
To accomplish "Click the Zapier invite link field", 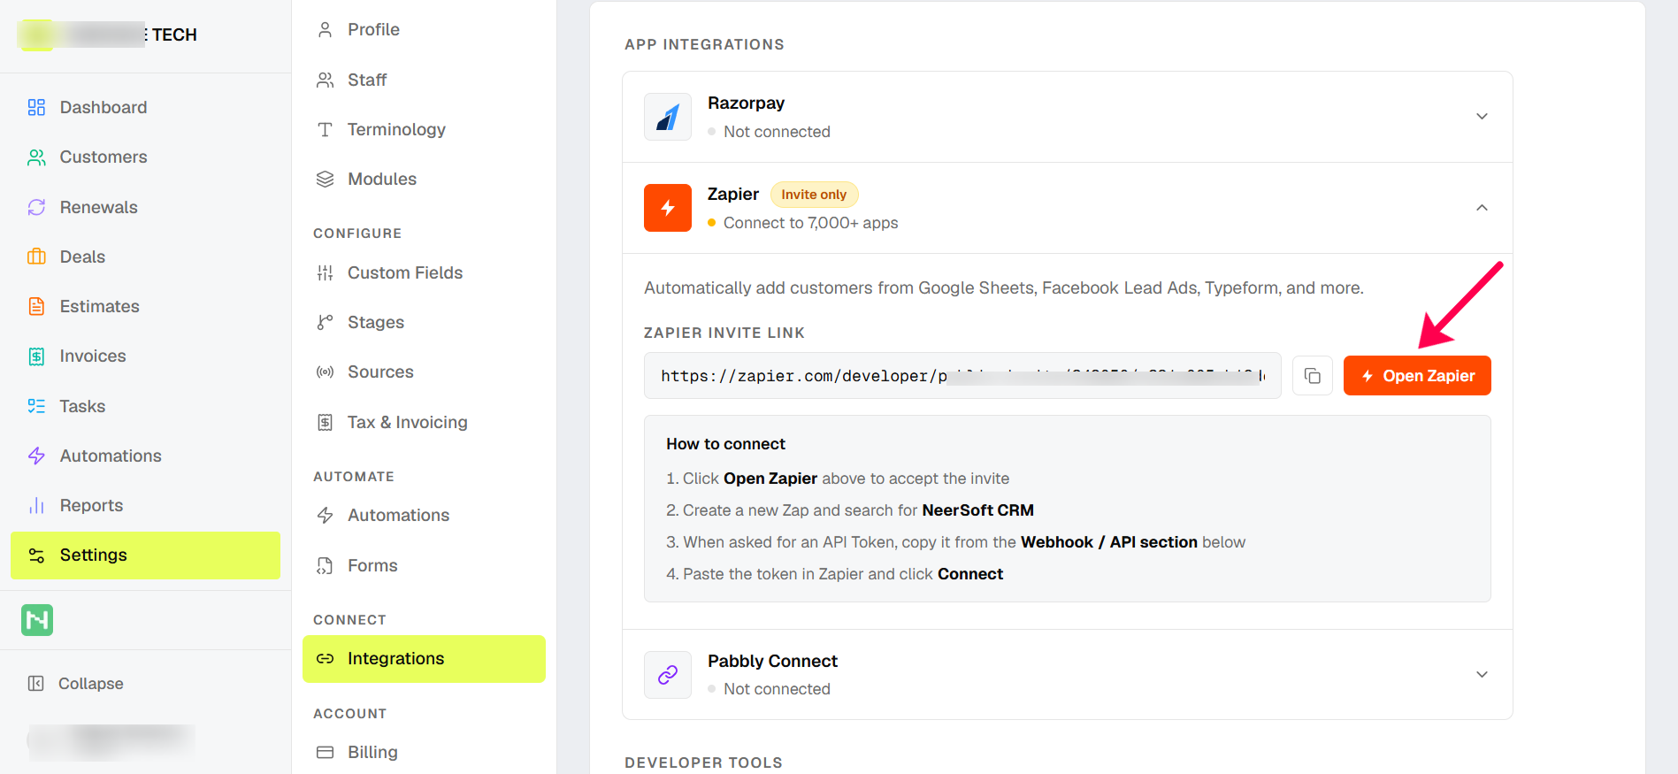I will coord(962,376).
